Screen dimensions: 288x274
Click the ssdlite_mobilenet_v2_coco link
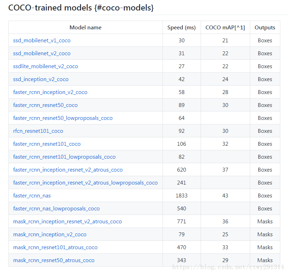pos(45,66)
